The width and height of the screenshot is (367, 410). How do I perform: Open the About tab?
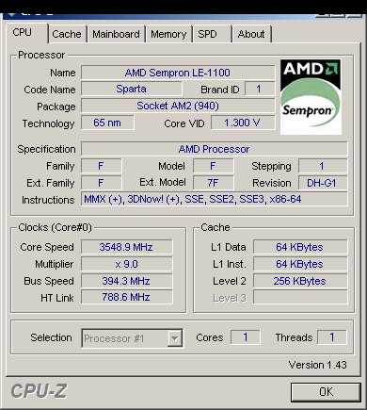(x=251, y=34)
